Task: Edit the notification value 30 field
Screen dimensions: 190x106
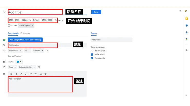Action: [27, 50]
